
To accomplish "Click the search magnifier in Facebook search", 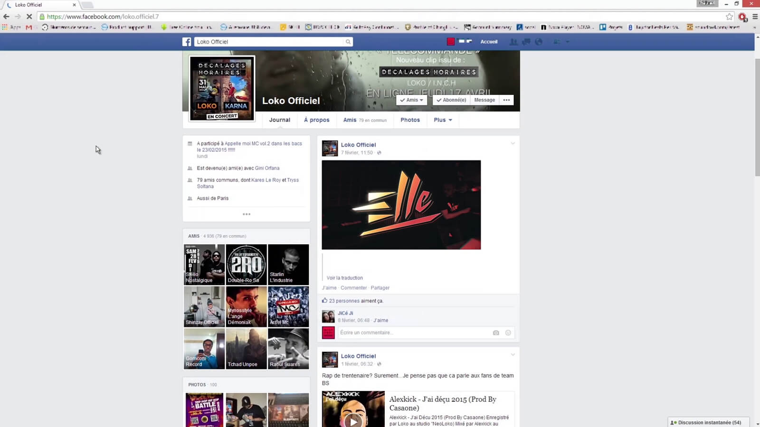I will click(348, 42).
